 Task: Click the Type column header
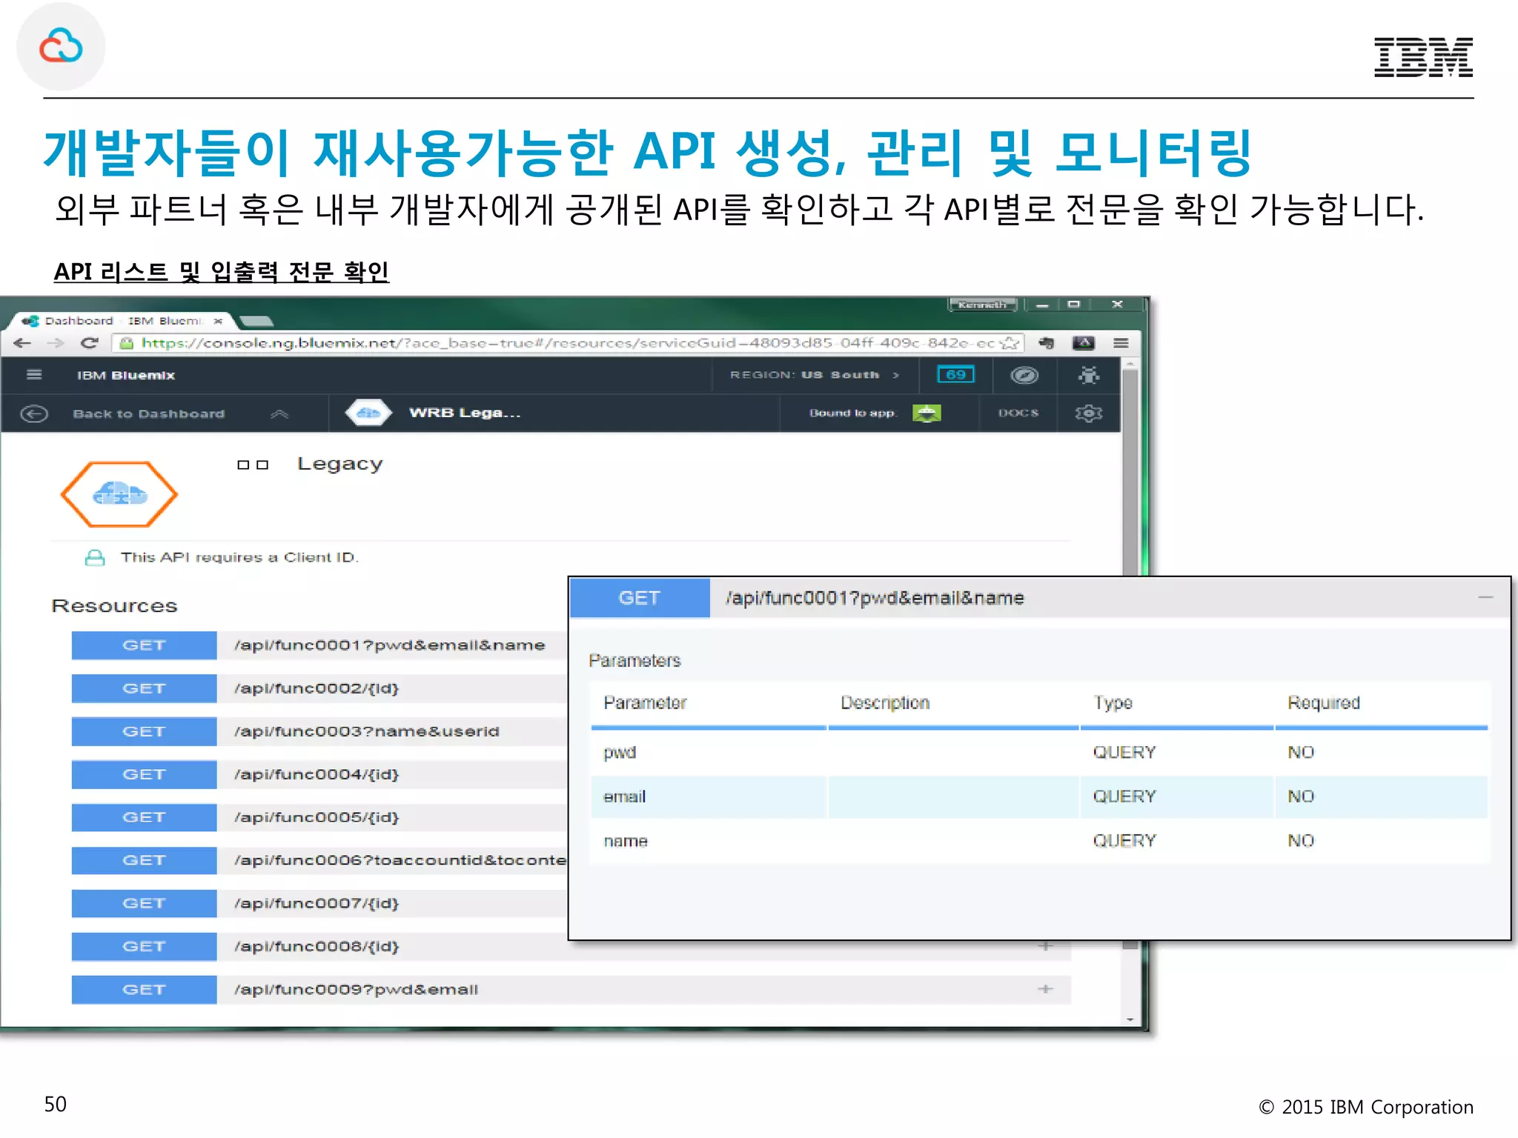point(1113,702)
